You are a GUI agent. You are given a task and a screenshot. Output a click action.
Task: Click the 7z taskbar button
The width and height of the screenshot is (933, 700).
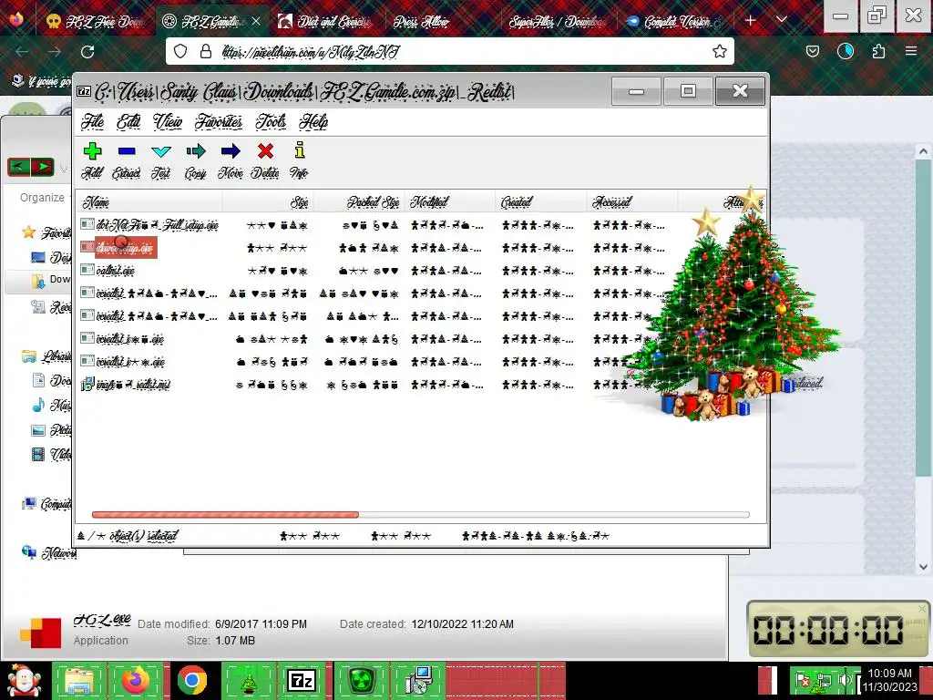click(x=301, y=680)
